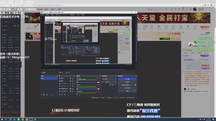Open options menu for microphone mixer channel
Image resolution: width=216 pixels, height=121 pixels.
(x=77, y=80)
